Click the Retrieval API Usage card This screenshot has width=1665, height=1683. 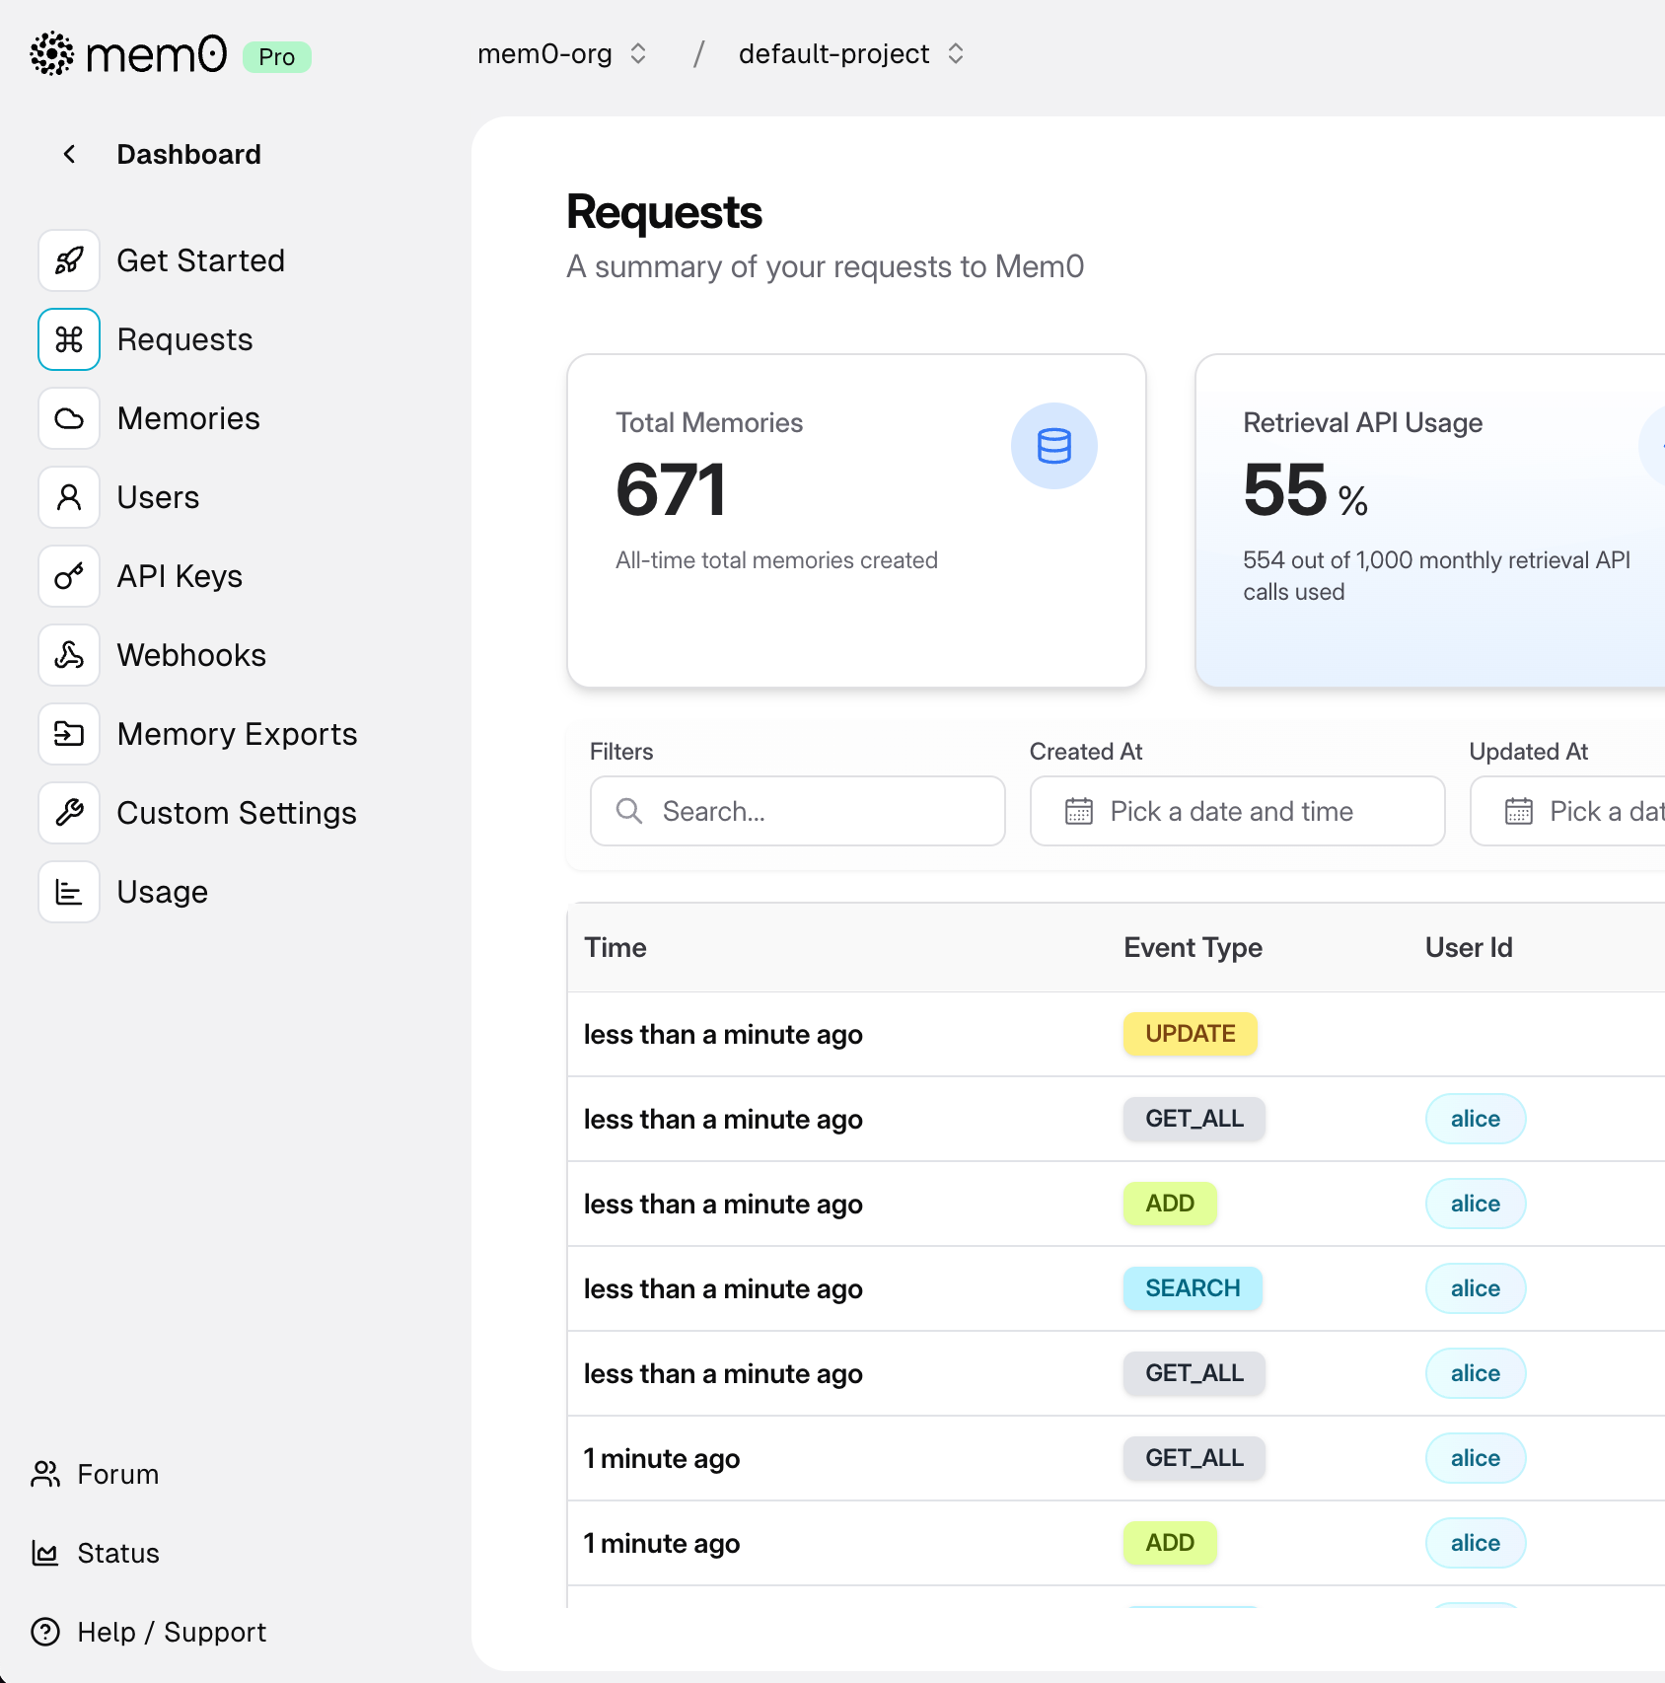[1430, 521]
